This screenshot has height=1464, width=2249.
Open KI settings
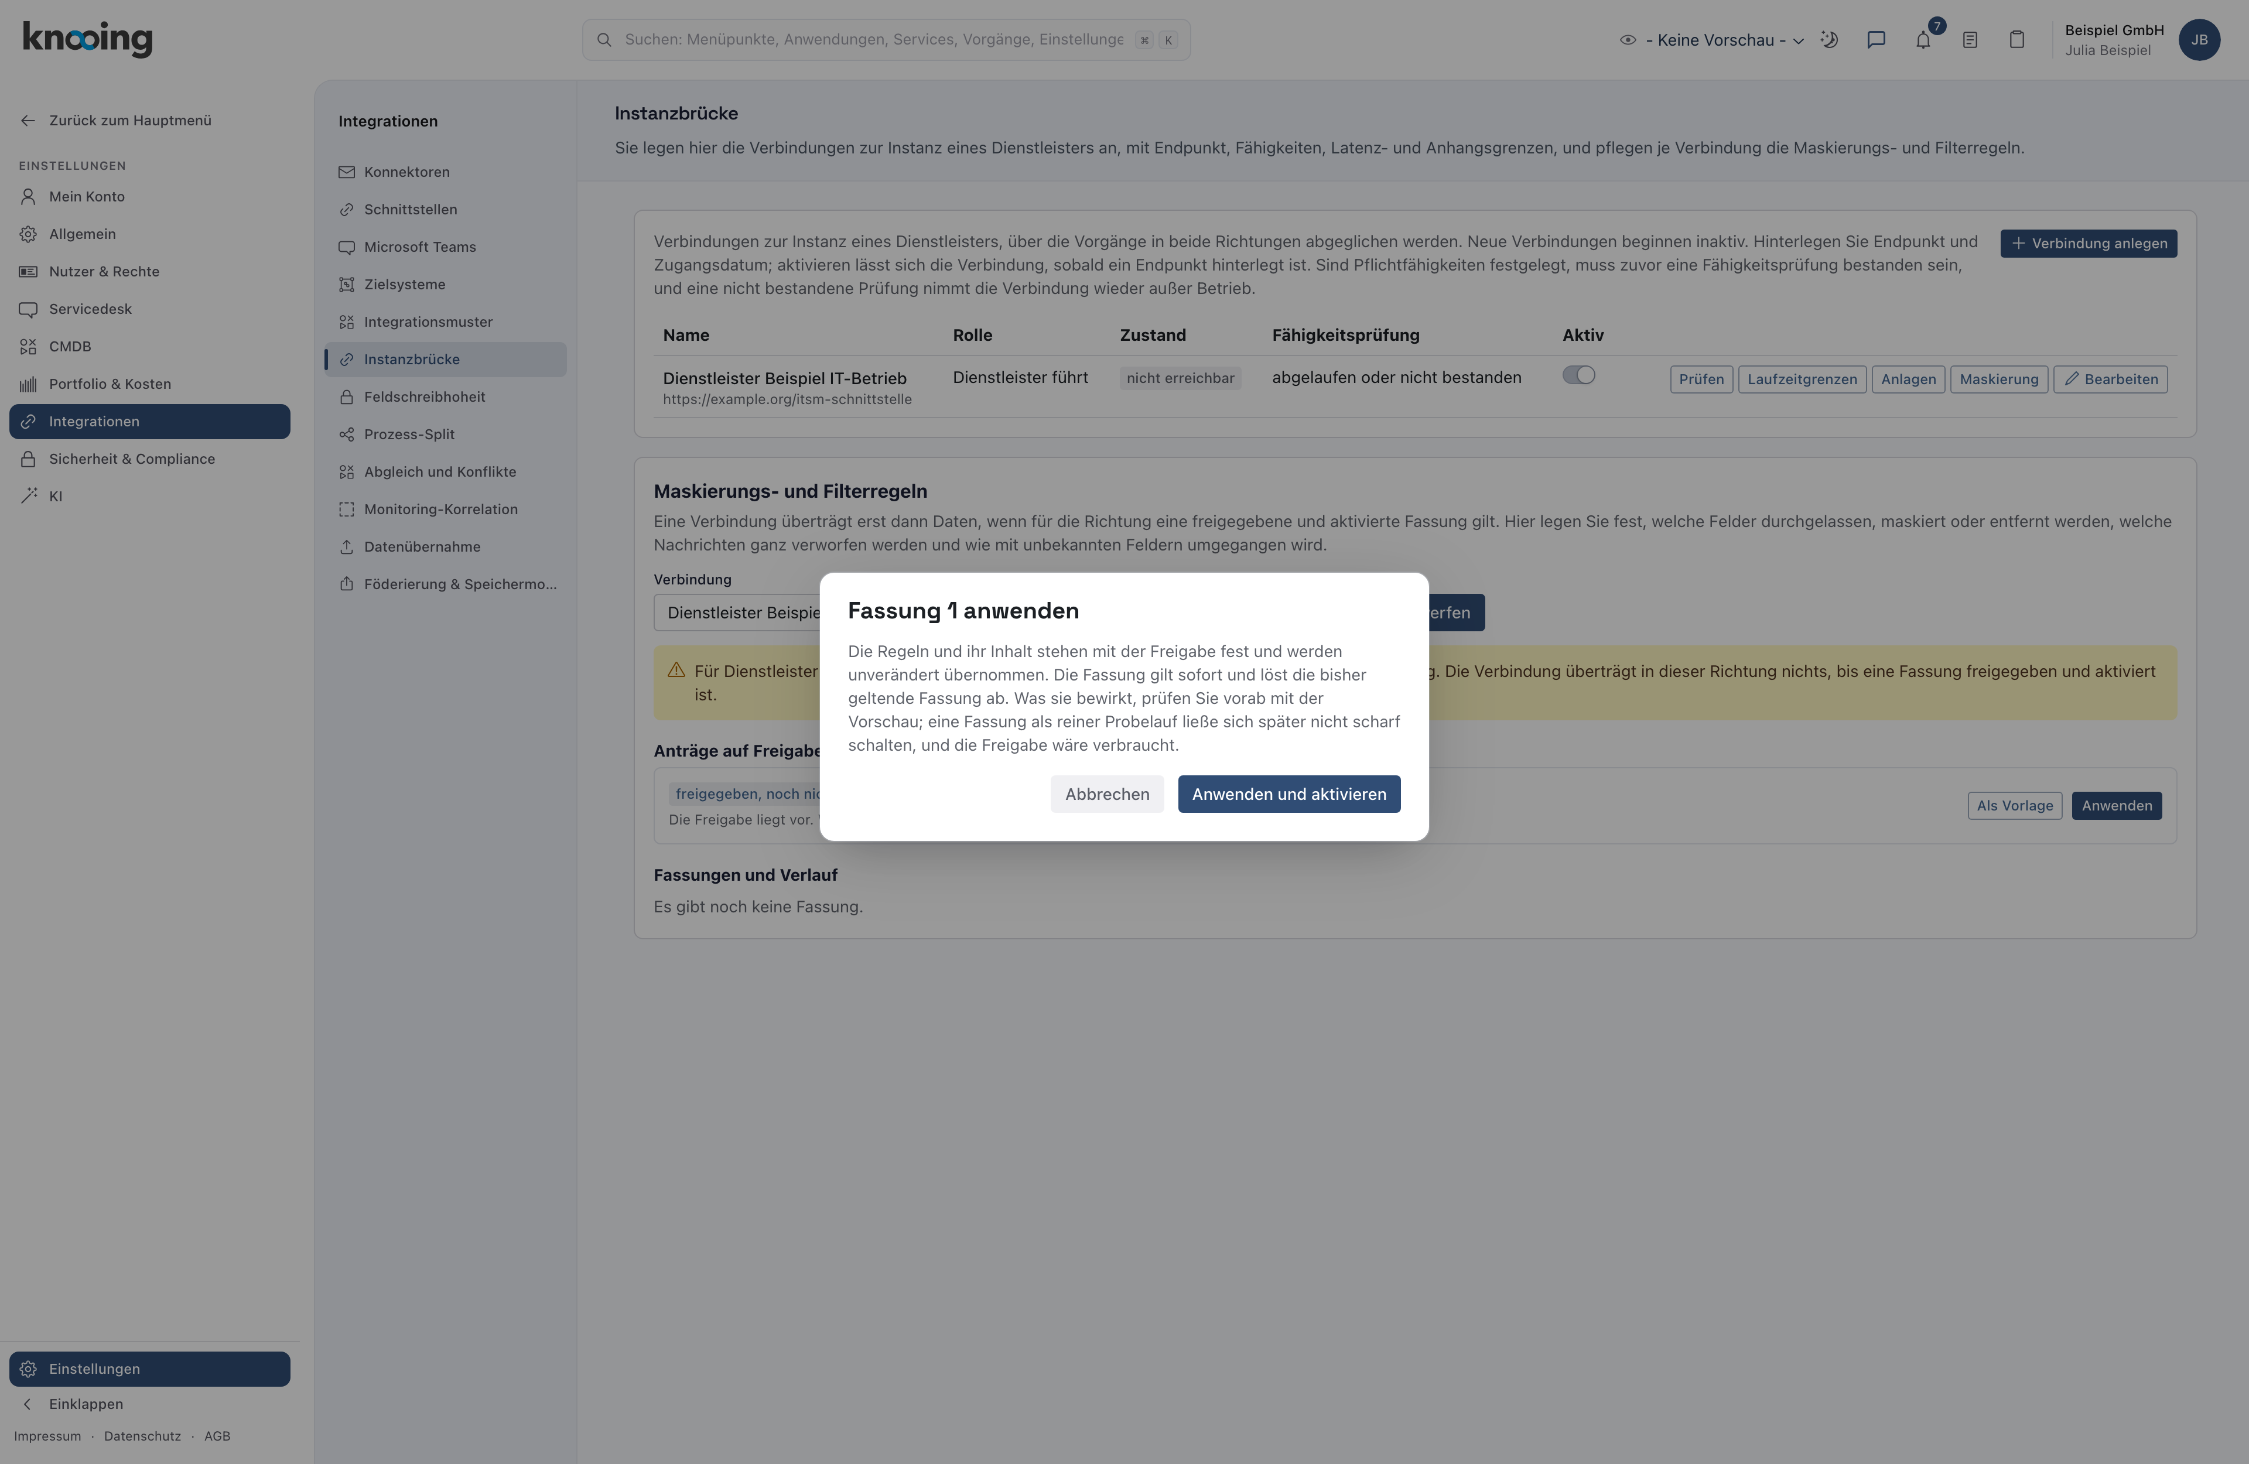click(x=149, y=496)
